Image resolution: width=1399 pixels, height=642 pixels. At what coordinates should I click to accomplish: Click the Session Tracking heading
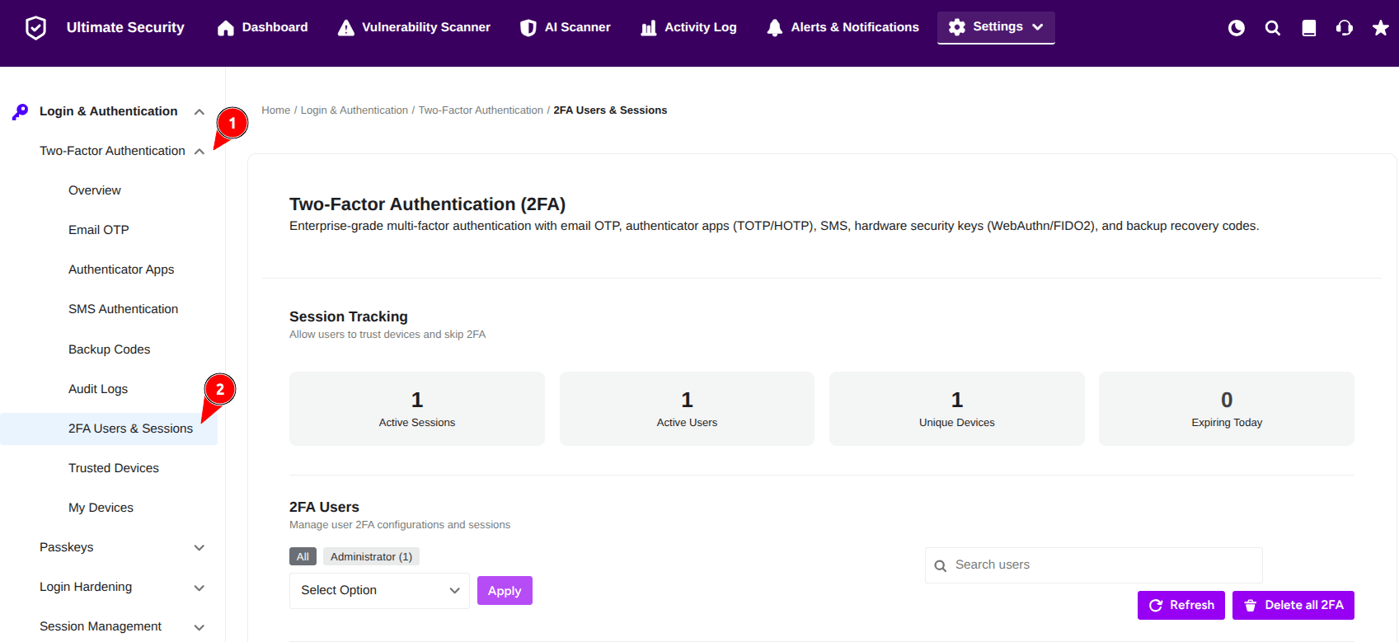(x=349, y=316)
